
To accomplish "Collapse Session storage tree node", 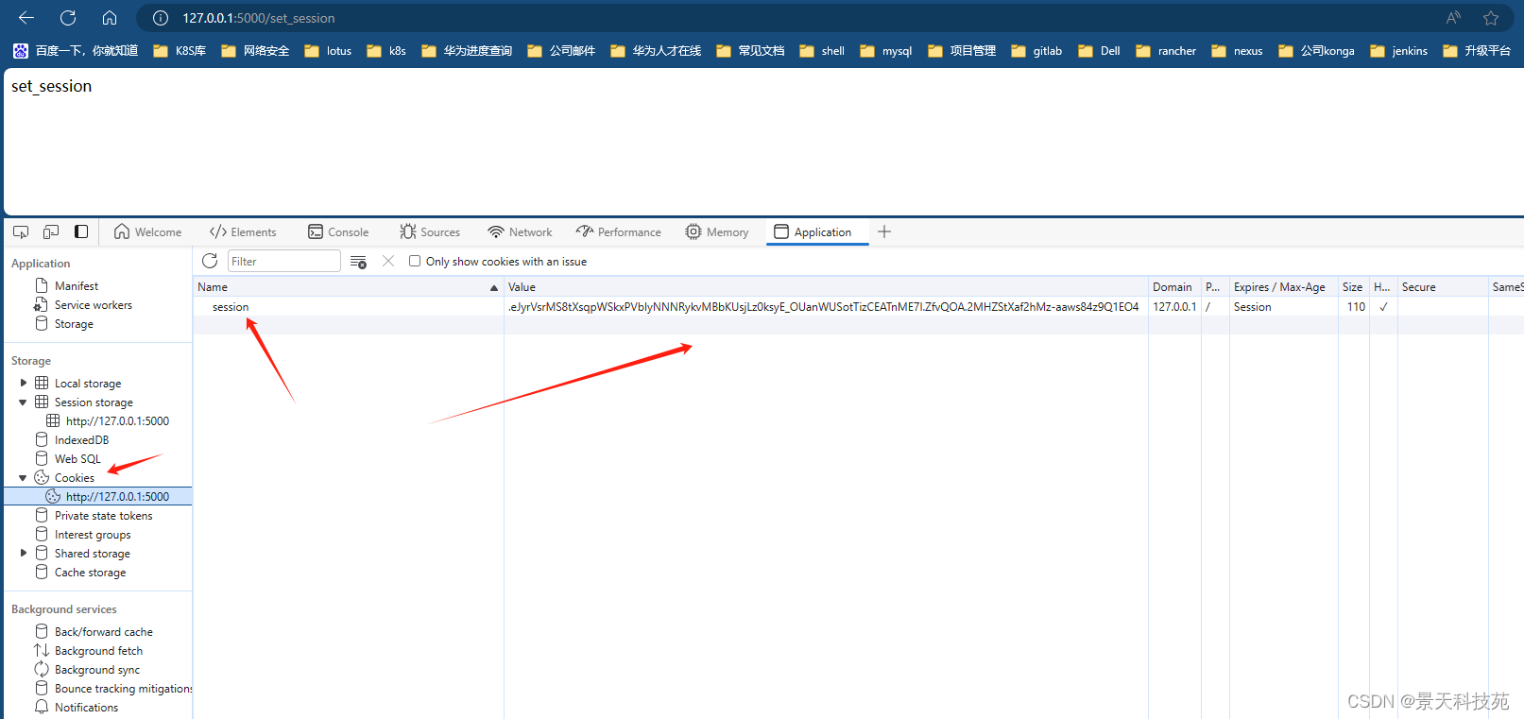I will click(x=24, y=402).
